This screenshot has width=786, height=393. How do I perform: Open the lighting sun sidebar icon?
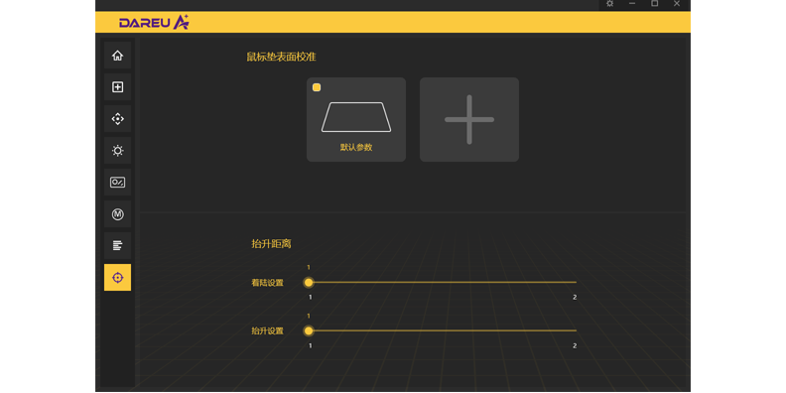117,151
